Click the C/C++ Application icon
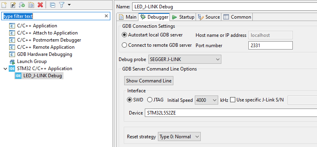This screenshot has height=147, width=317. pyautogui.click(x=12, y=26)
